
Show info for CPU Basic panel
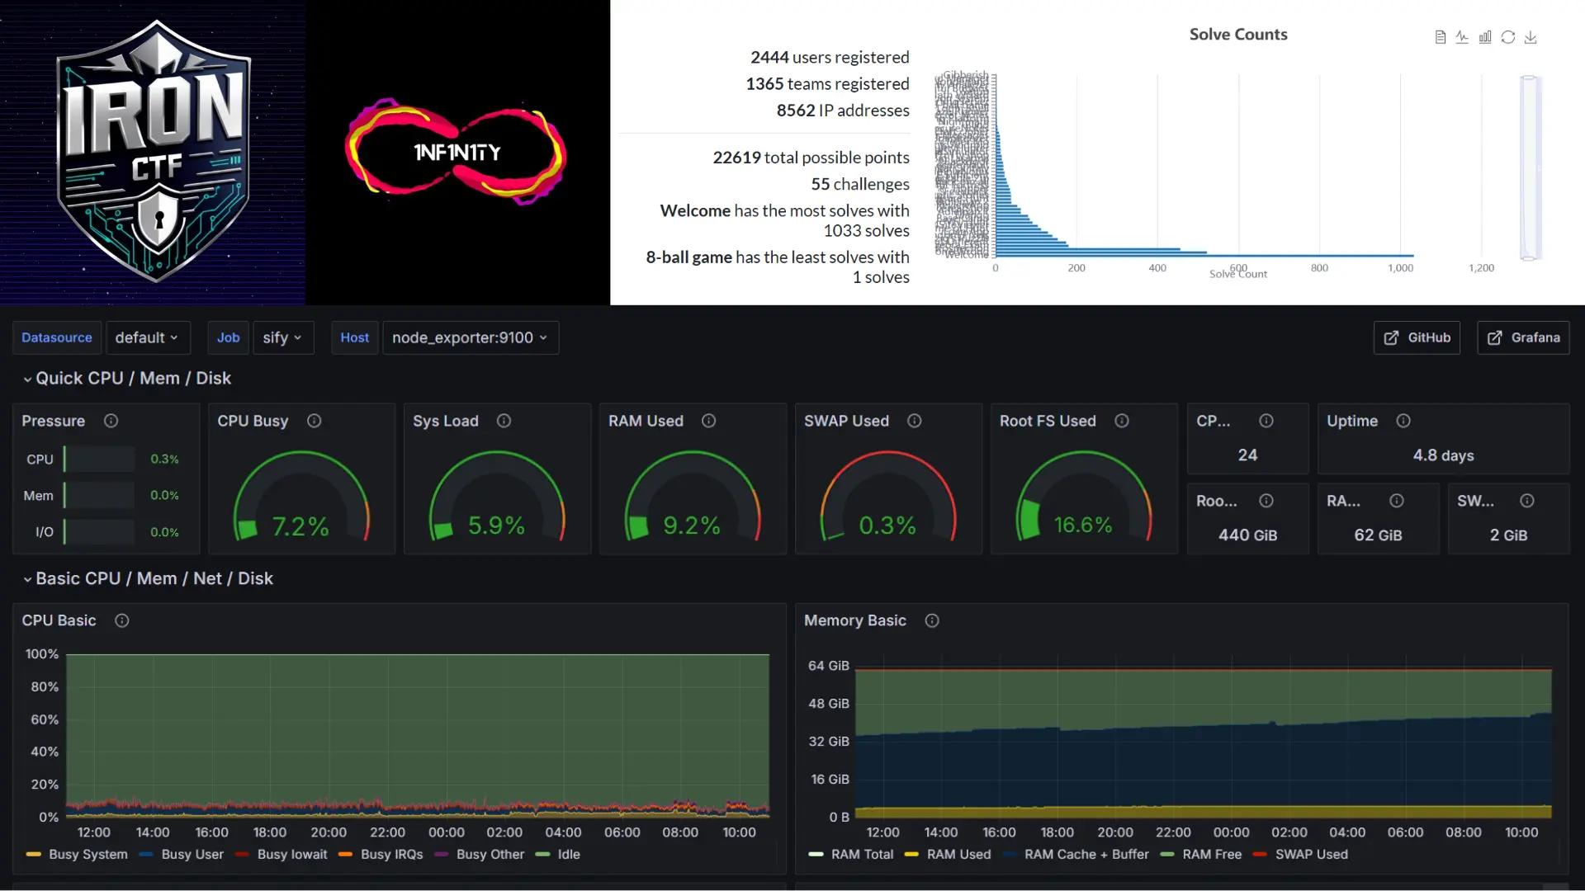coord(121,620)
